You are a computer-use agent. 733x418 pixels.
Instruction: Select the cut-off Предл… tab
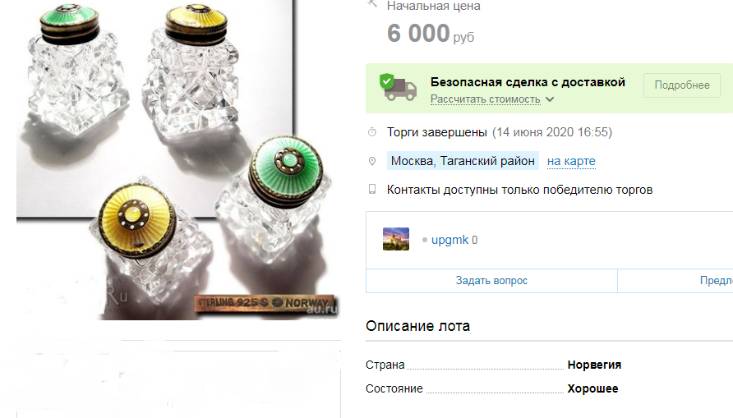675,281
